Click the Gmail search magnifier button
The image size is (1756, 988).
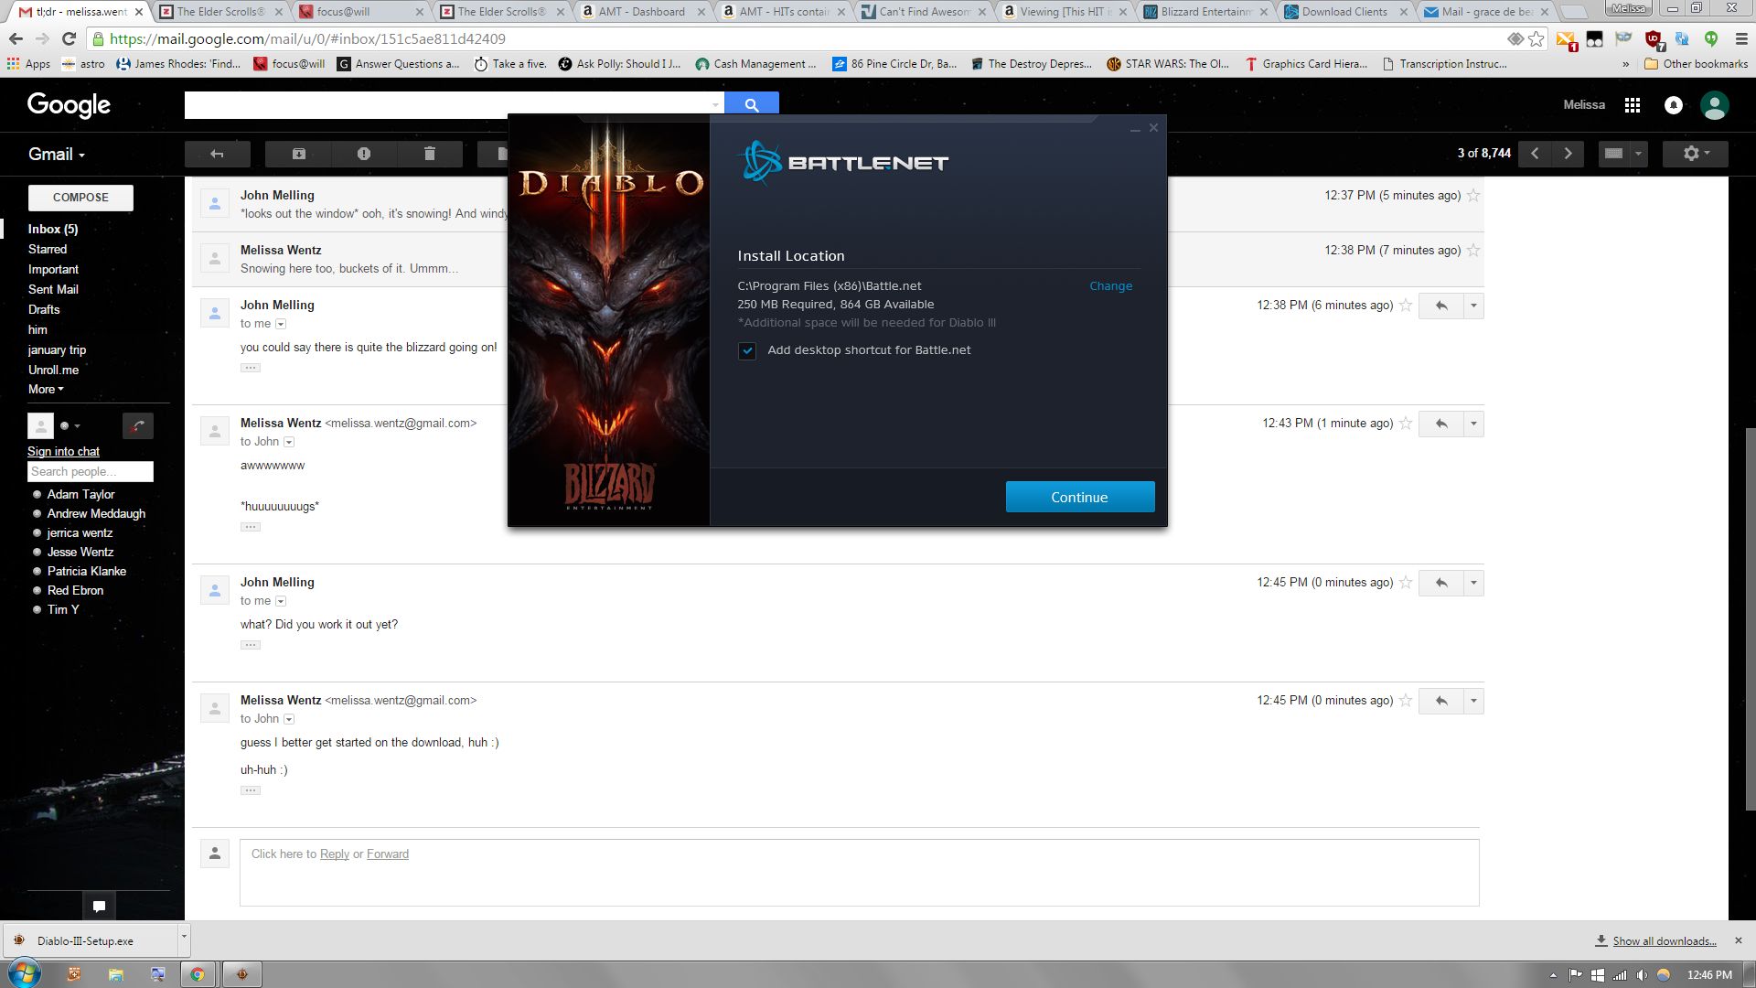pos(752,105)
